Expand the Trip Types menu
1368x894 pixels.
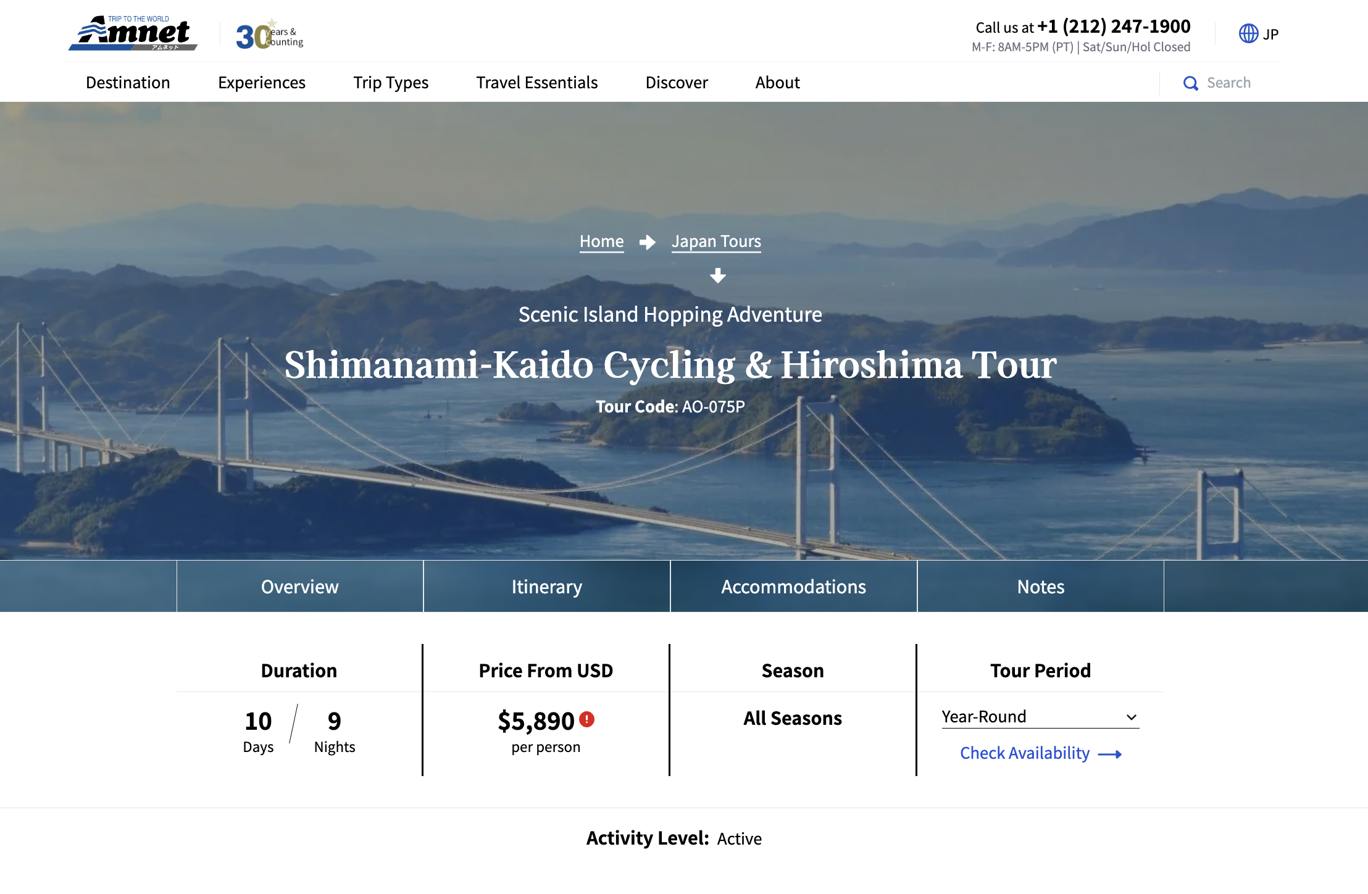click(x=390, y=83)
